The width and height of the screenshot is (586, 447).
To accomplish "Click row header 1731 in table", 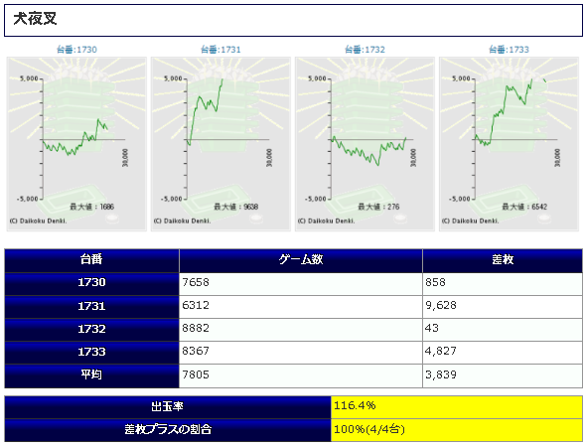I will [91, 307].
